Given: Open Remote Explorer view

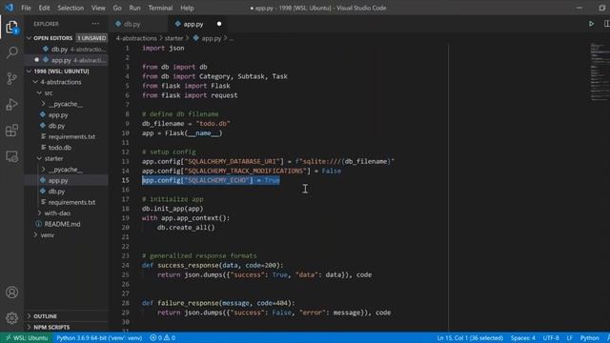Looking at the screenshot, I should click(x=11, y=156).
